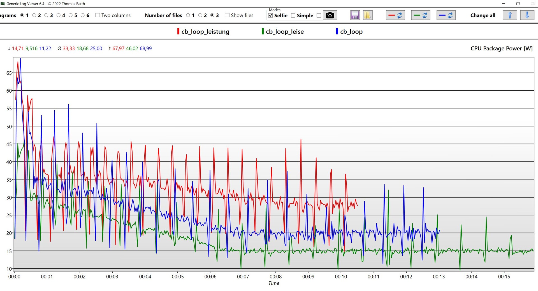Image resolution: width=538 pixels, height=291 pixels.
Task: Reload the red line file
Action: point(395,15)
